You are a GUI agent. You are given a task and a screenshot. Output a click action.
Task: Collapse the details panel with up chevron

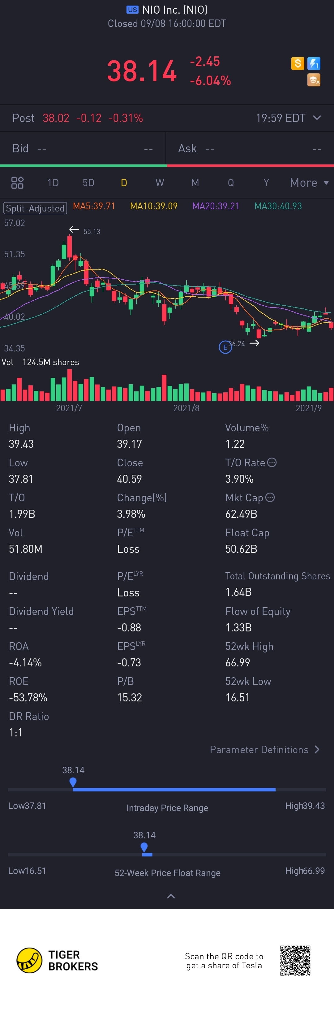[171, 896]
